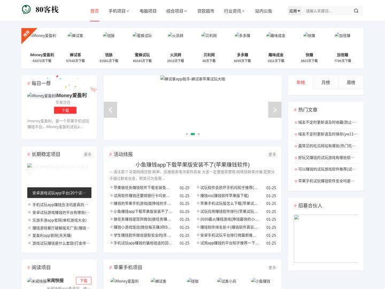Viewport: 385px width, 289px height.
Task: Open 站内公告 navigation item
Action: click(264, 11)
